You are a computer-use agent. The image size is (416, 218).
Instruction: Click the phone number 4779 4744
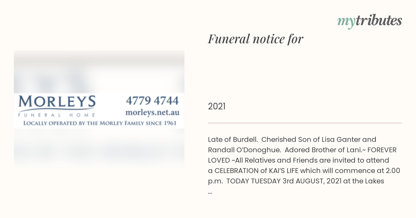click(x=152, y=101)
